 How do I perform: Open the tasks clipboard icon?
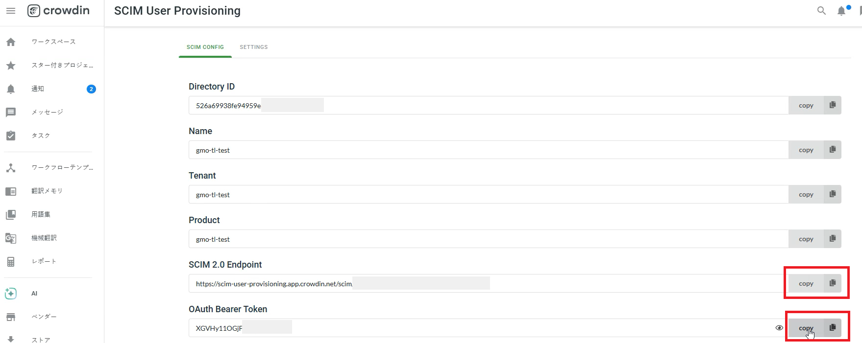click(11, 136)
